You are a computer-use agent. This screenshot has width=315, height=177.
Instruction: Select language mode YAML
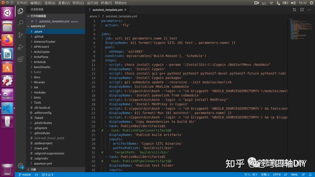point(294,175)
